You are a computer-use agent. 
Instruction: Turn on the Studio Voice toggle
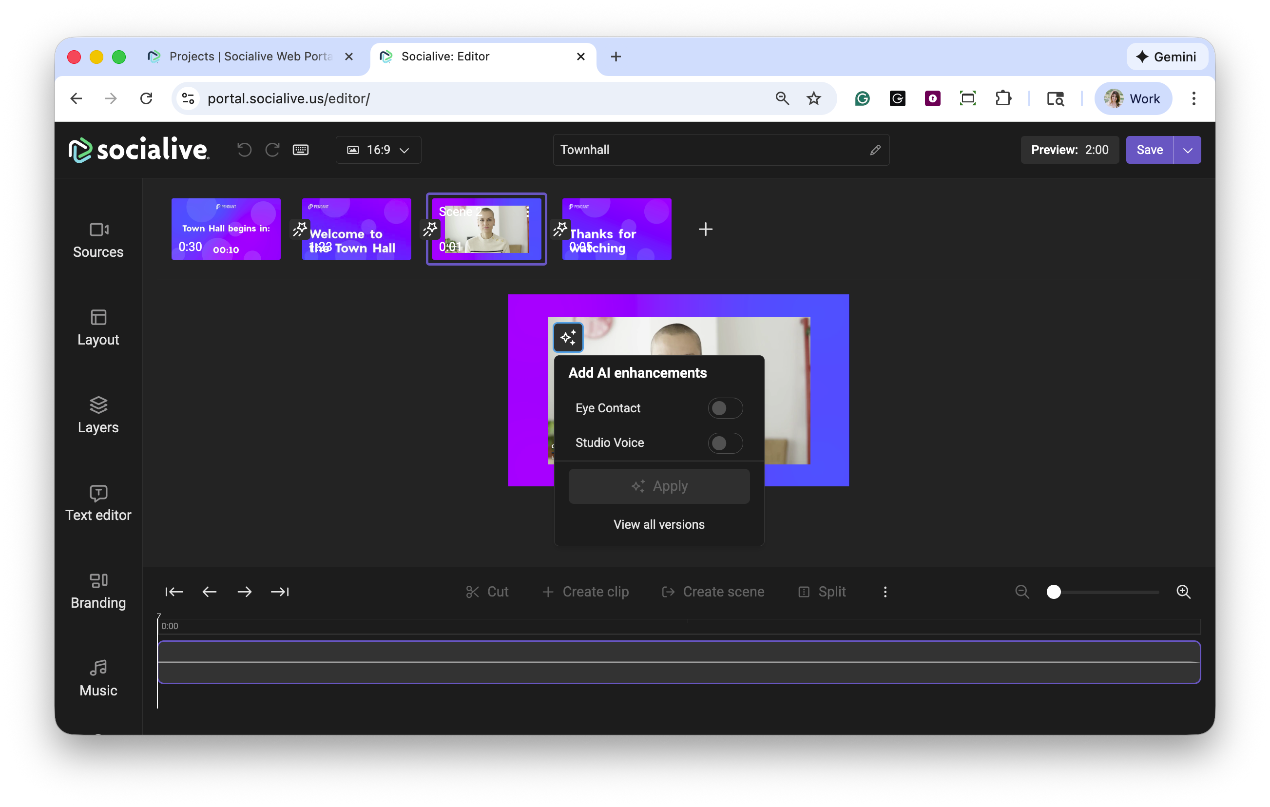pos(725,443)
